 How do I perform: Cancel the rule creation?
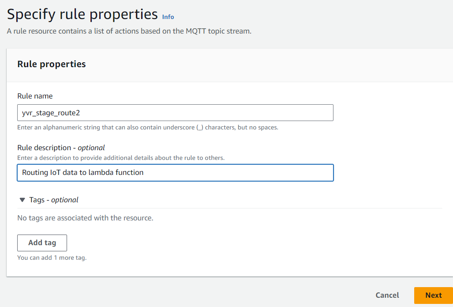coord(387,295)
